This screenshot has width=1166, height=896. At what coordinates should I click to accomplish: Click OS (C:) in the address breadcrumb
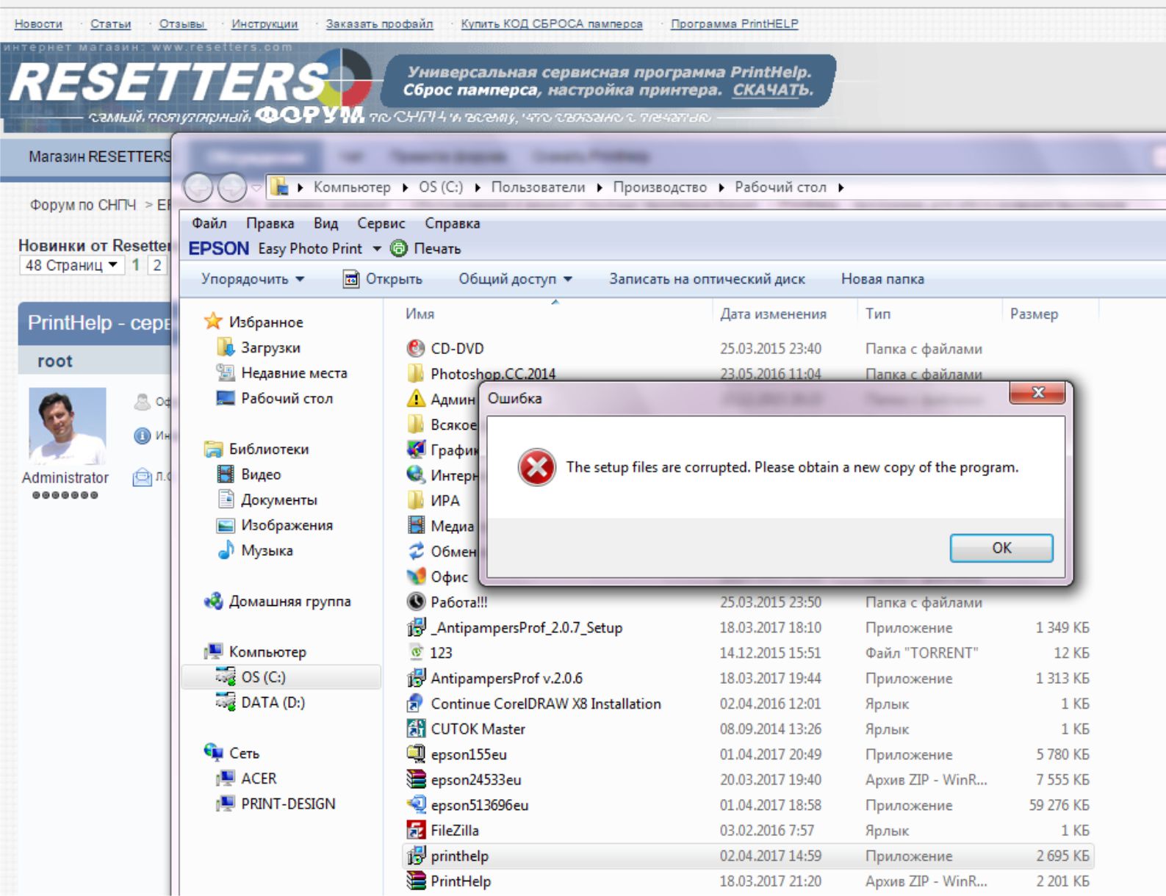click(441, 187)
